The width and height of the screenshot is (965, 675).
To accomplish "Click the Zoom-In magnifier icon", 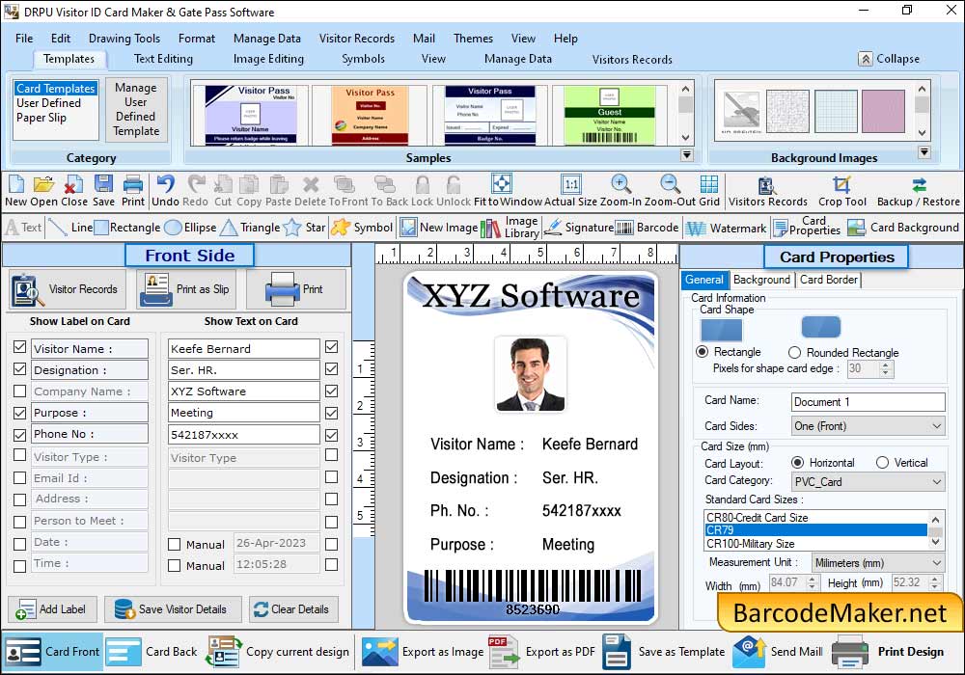I will [x=620, y=184].
